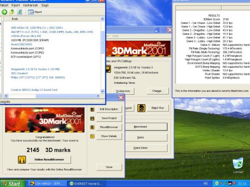
Task: Click the Save Project floppy icon
Action: point(92,119)
